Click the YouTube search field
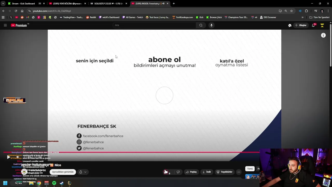Viewport: 332px width, 187px height. click(154, 25)
